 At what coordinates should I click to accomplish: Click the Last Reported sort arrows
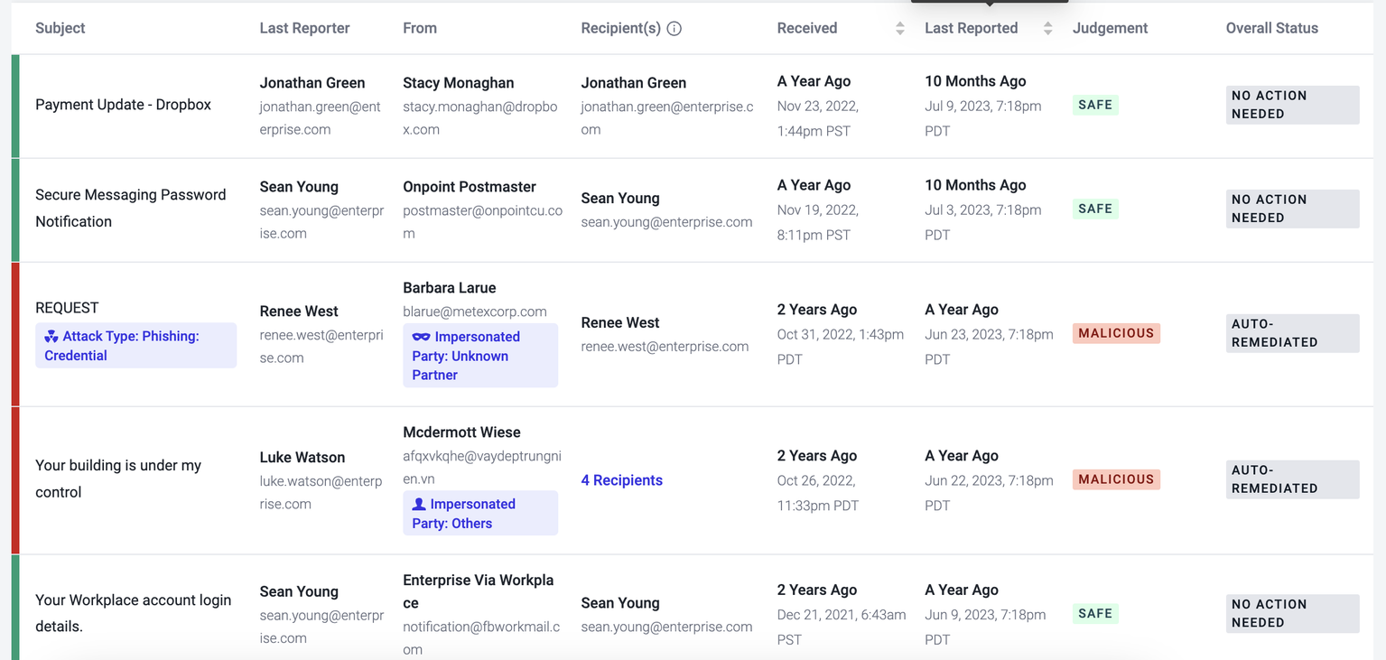tap(1047, 28)
